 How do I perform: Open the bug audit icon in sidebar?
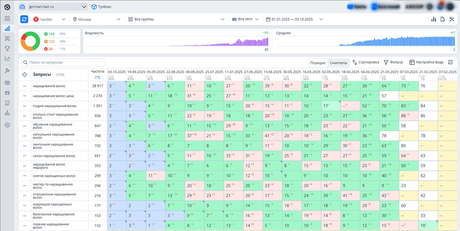7,93
